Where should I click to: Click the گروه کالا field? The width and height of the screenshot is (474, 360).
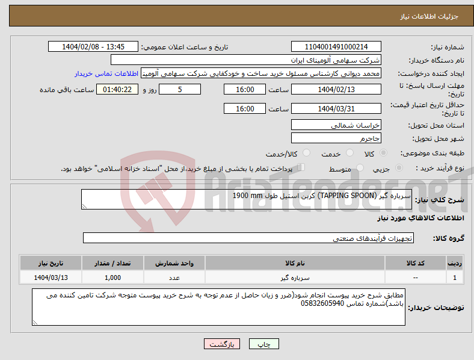pyautogui.click(x=248, y=238)
